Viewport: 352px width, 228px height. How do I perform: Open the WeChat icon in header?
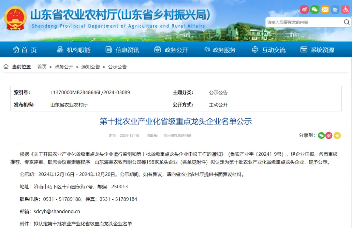pyautogui.click(x=315, y=9)
